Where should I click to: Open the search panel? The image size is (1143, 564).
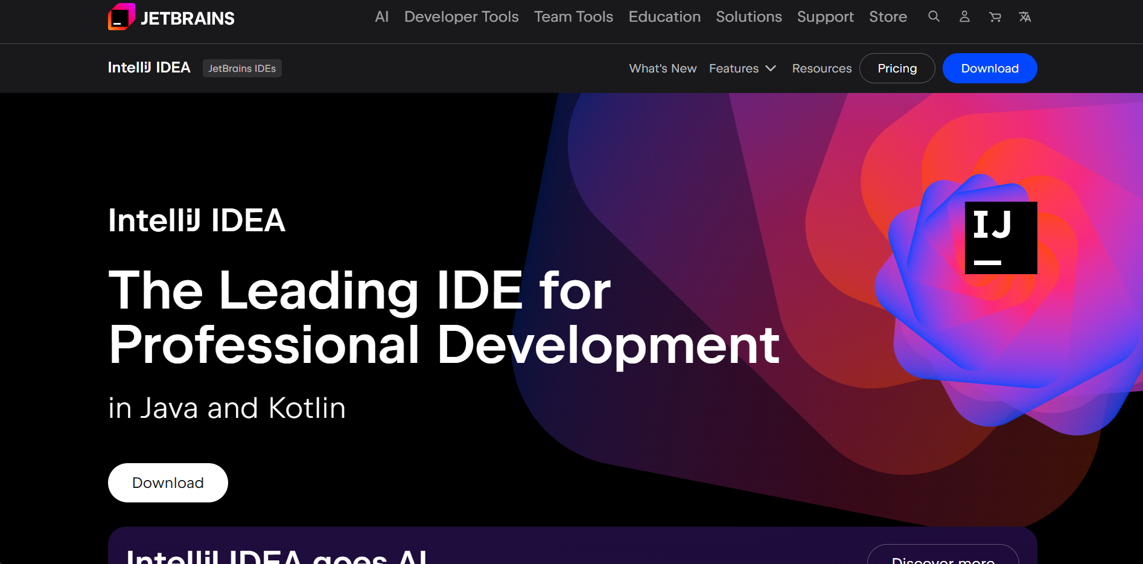[934, 16]
